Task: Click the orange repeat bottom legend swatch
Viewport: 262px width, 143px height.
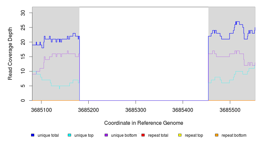Action: pos(217,135)
